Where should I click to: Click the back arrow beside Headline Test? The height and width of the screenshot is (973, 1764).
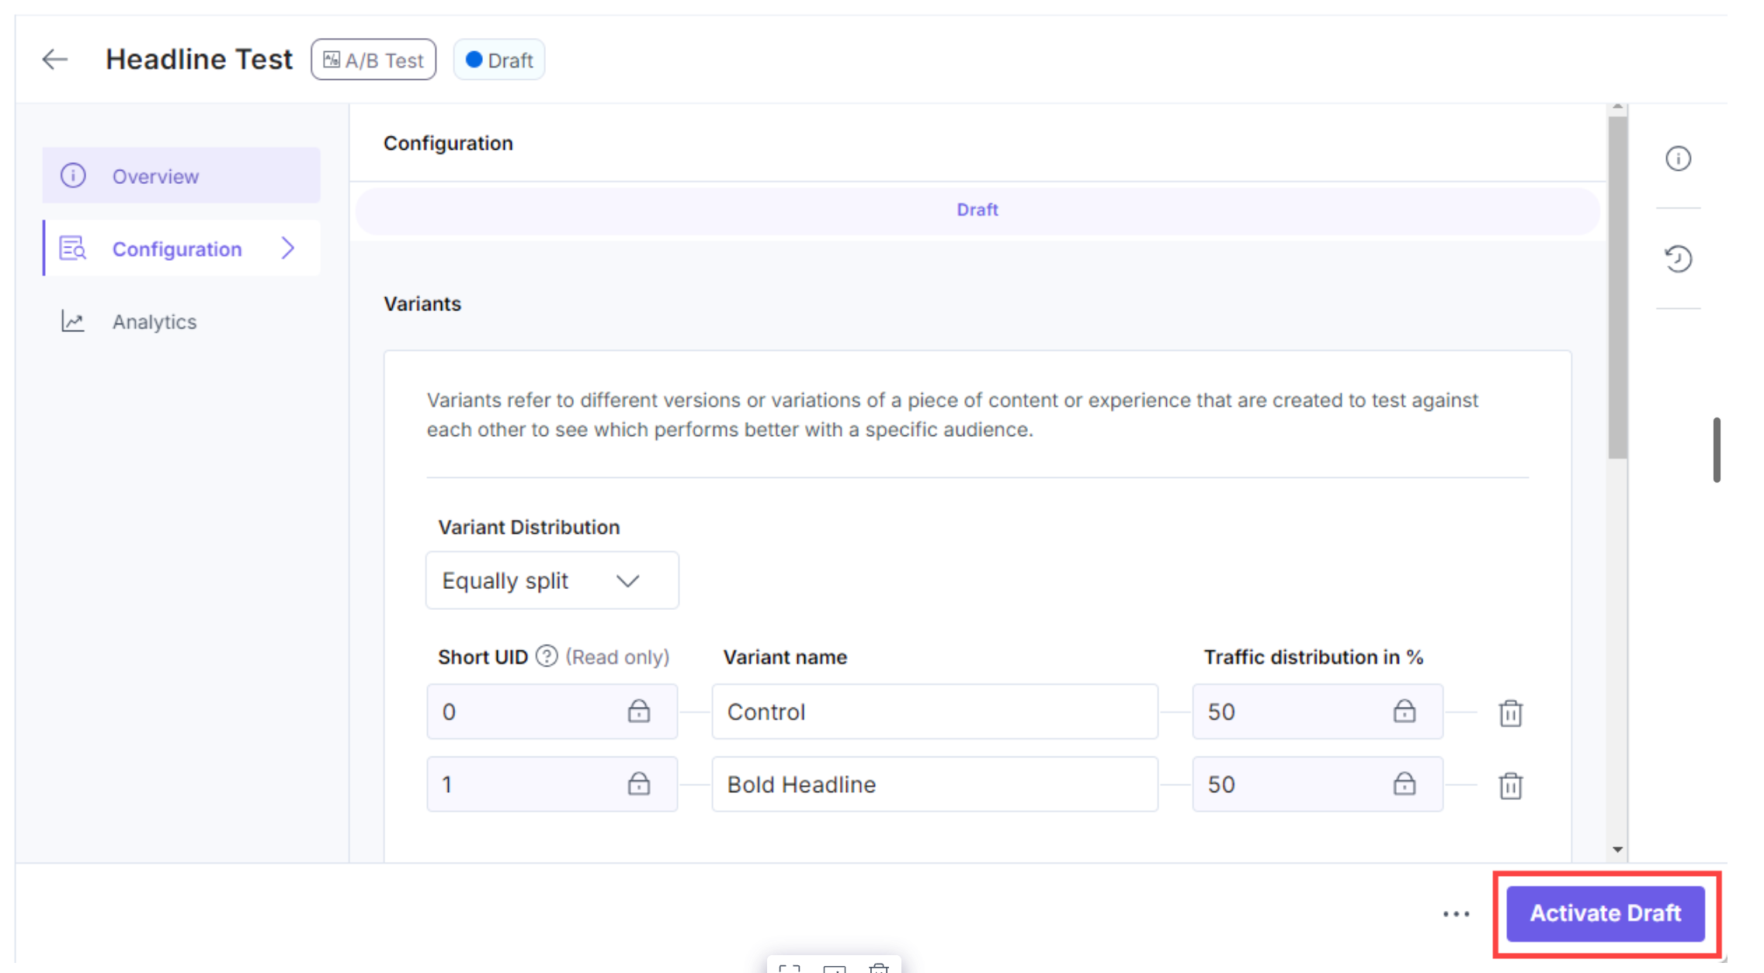tap(54, 60)
